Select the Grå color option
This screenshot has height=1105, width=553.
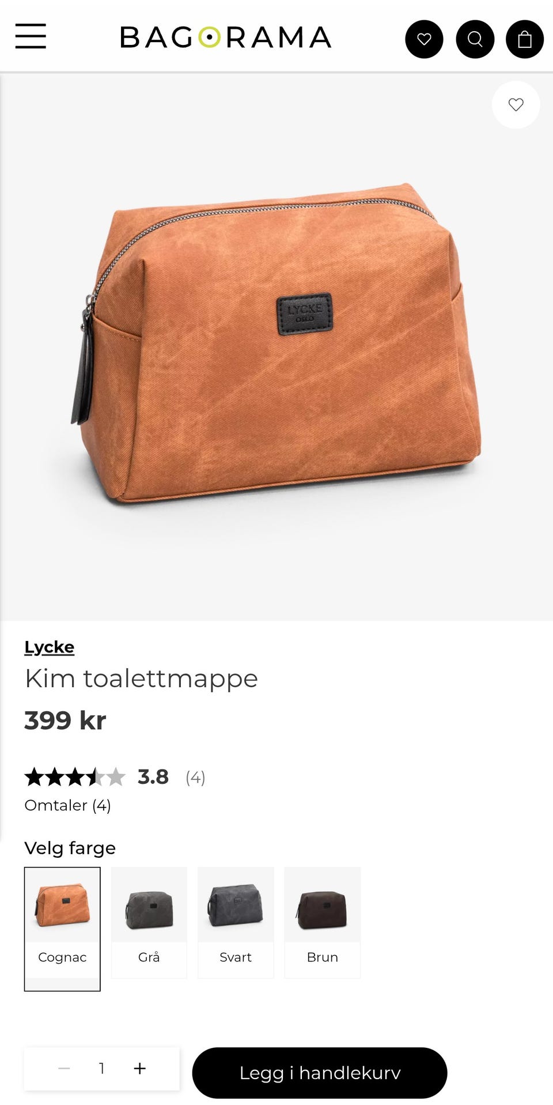[x=149, y=922]
